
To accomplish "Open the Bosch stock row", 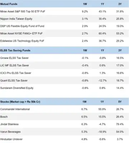I will point(64,117).
